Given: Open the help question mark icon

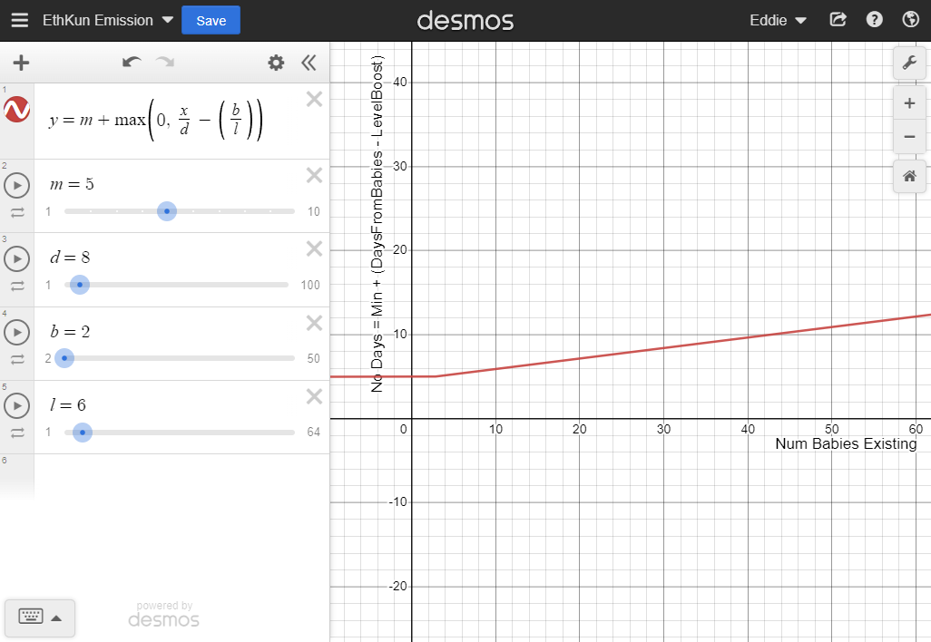Looking at the screenshot, I should pyautogui.click(x=874, y=20).
